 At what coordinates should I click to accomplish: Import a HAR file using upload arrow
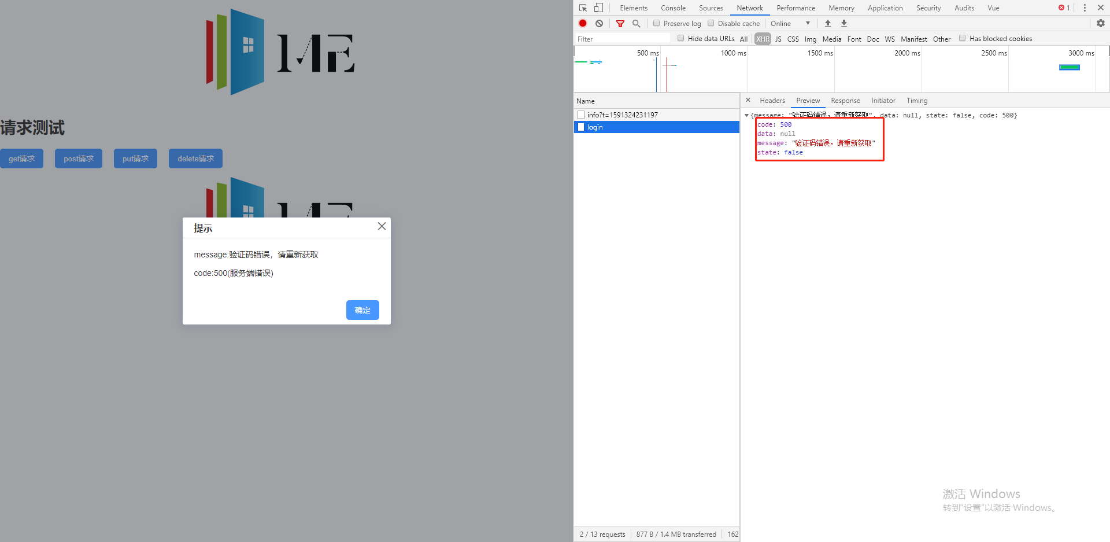pos(828,23)
